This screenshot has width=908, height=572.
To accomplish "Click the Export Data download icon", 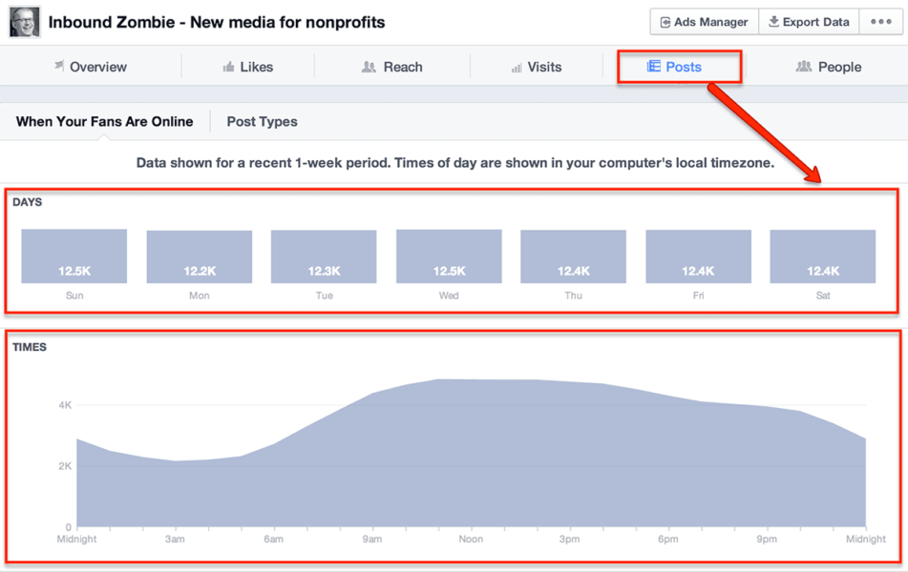I will (x=773, y=20).
